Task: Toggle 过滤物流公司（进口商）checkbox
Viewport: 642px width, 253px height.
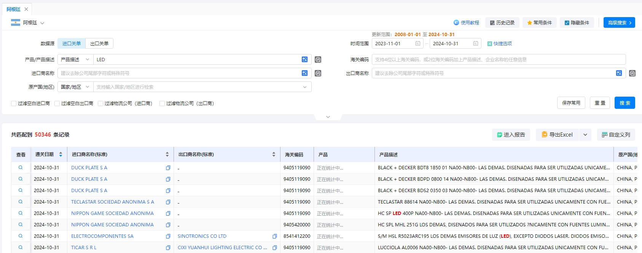Action: click(100, 103)
